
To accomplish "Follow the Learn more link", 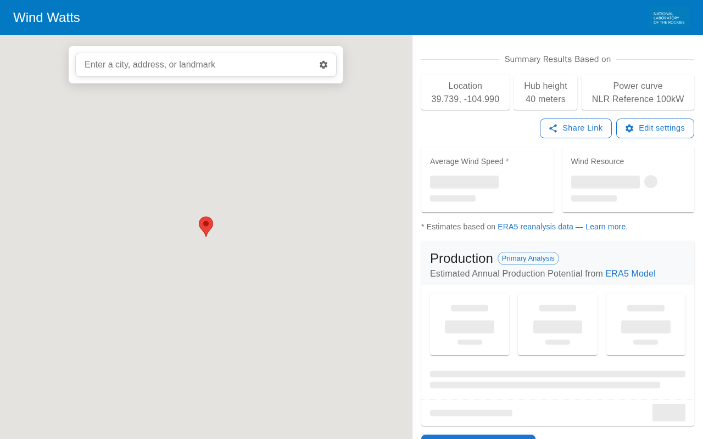I will click(606, 227).
